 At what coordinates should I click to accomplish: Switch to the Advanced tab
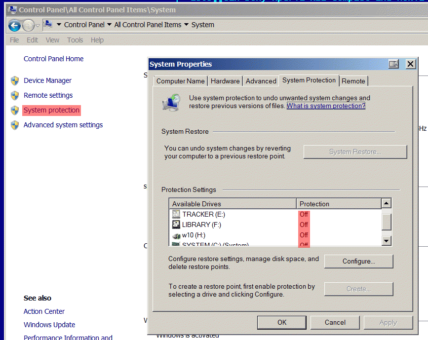click(261, 81)
